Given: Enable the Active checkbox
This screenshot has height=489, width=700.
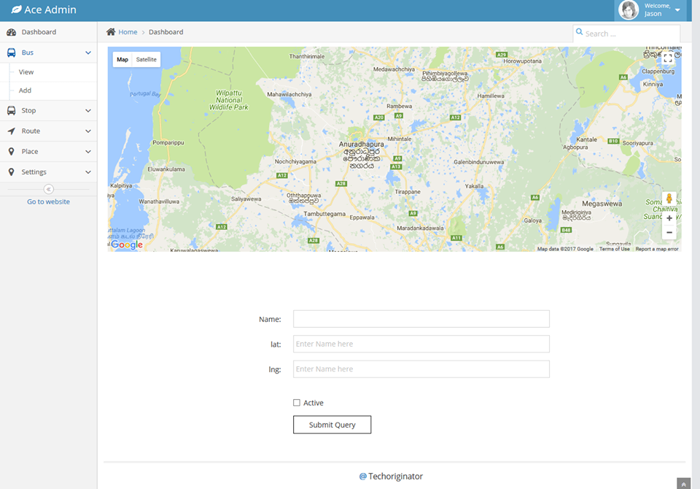Looking at the screenshot, I should [x=297, y=403].
